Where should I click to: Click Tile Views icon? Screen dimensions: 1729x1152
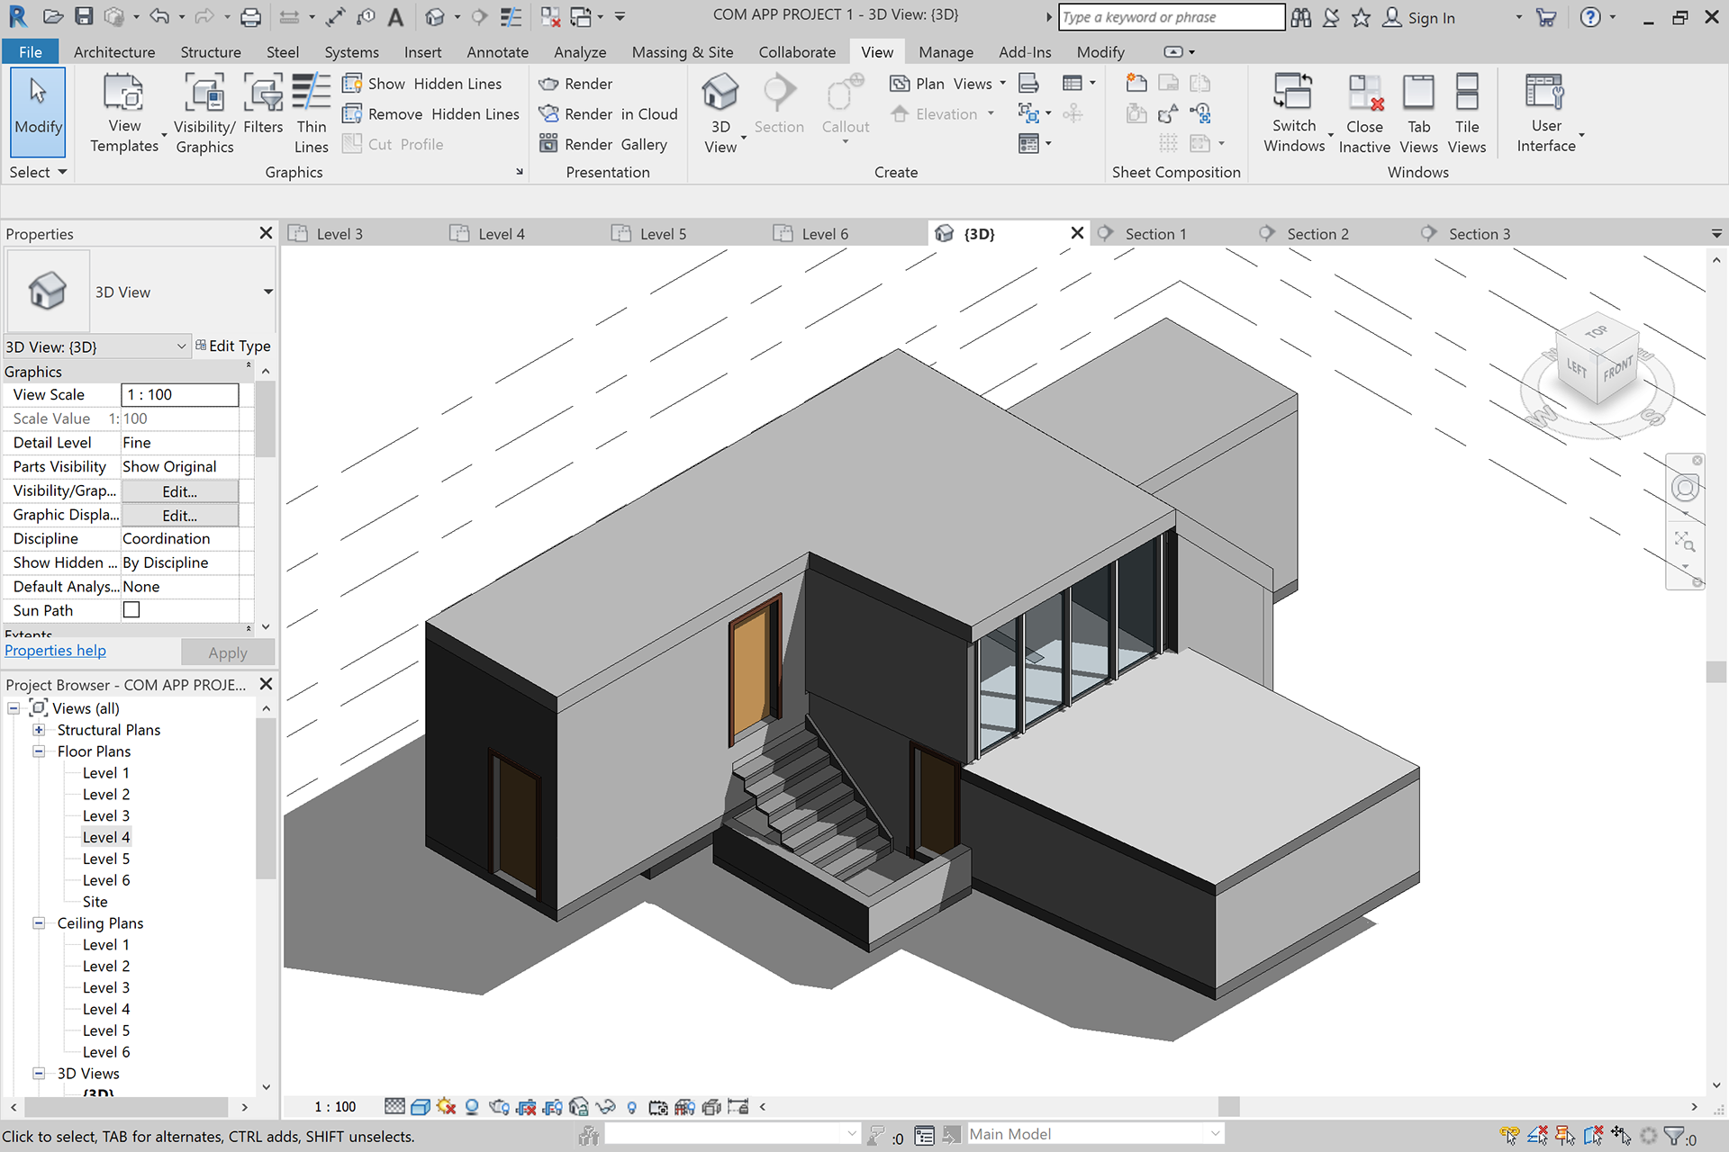[1467, 92]
